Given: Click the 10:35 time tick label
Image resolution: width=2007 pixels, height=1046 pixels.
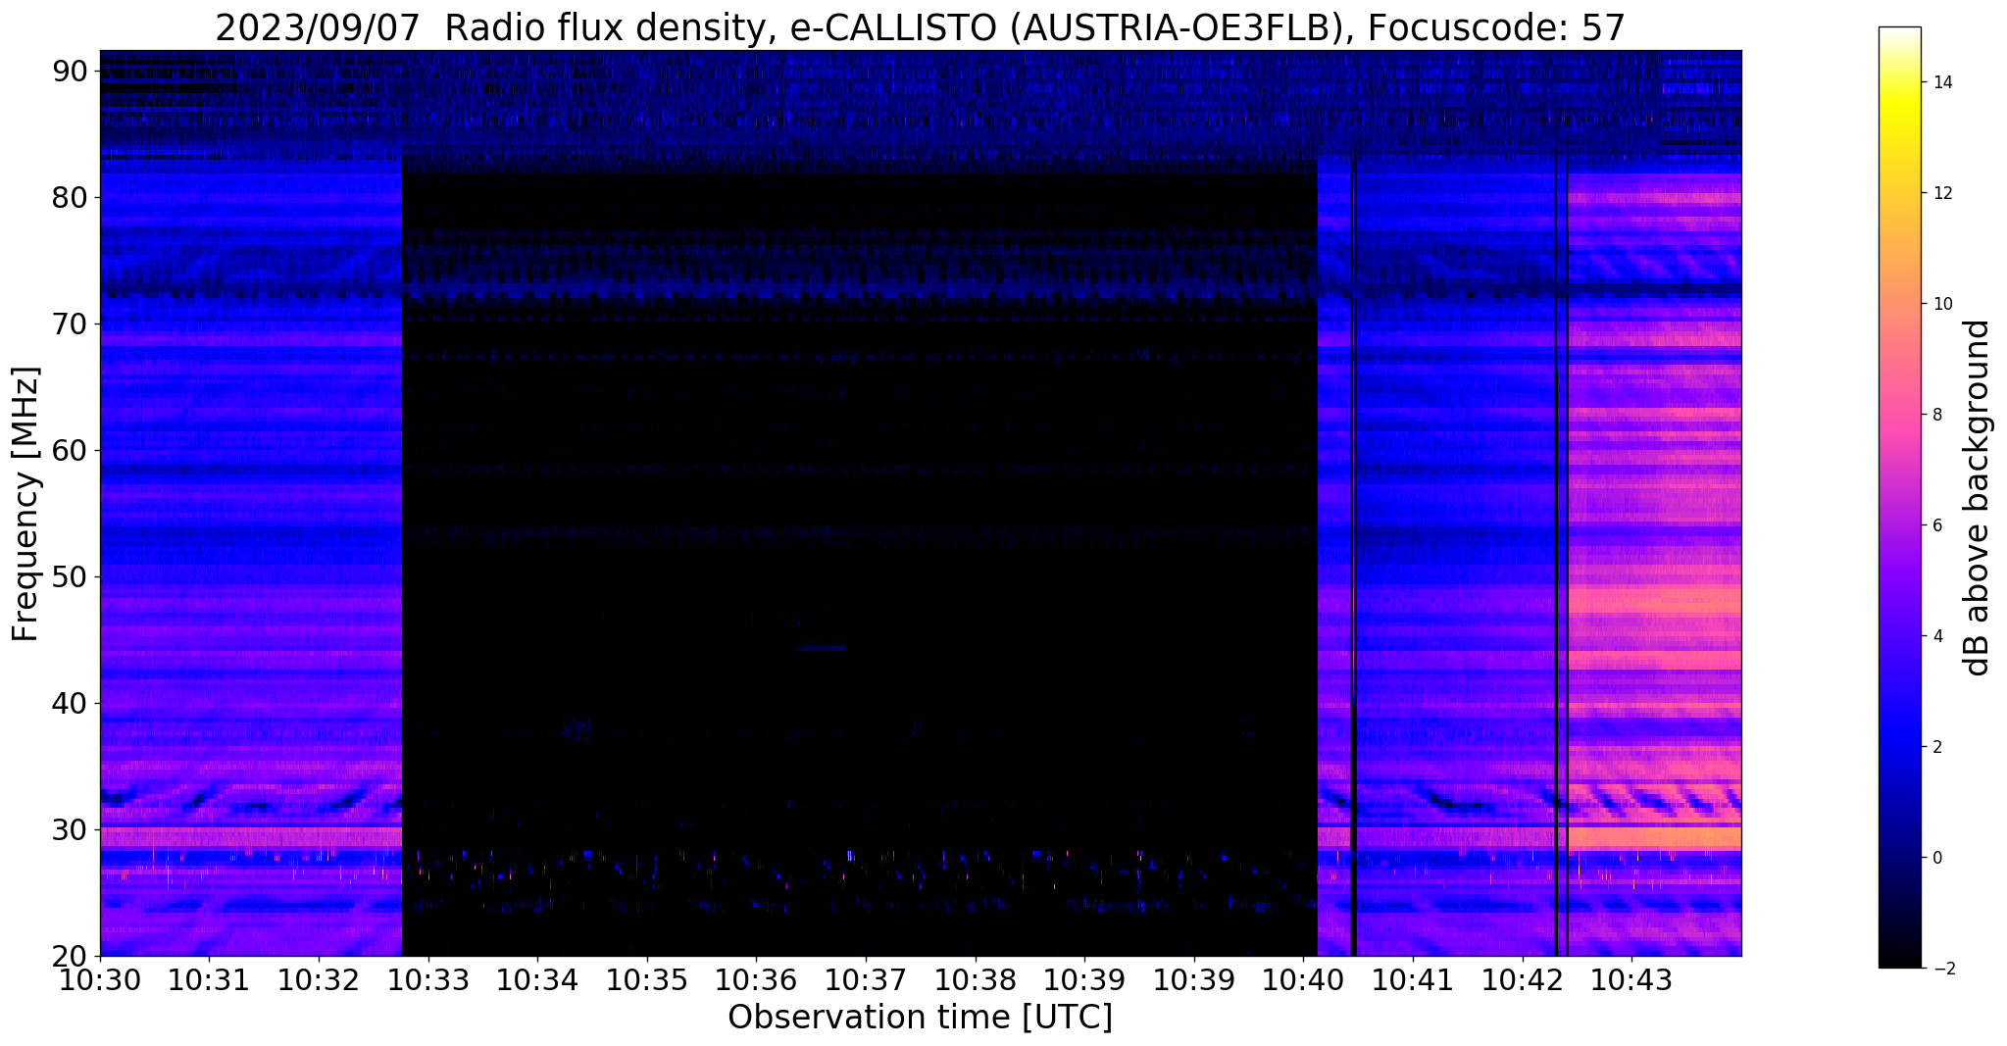Looking at the screenshot, I should (647, 978).
